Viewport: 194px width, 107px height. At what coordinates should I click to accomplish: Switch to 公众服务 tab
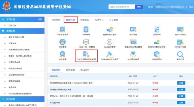pyautogui.click(x=113, y=20)
